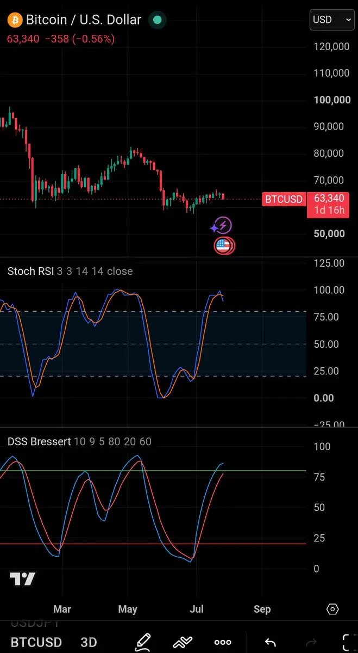Click the Mar date axis label

62,609
